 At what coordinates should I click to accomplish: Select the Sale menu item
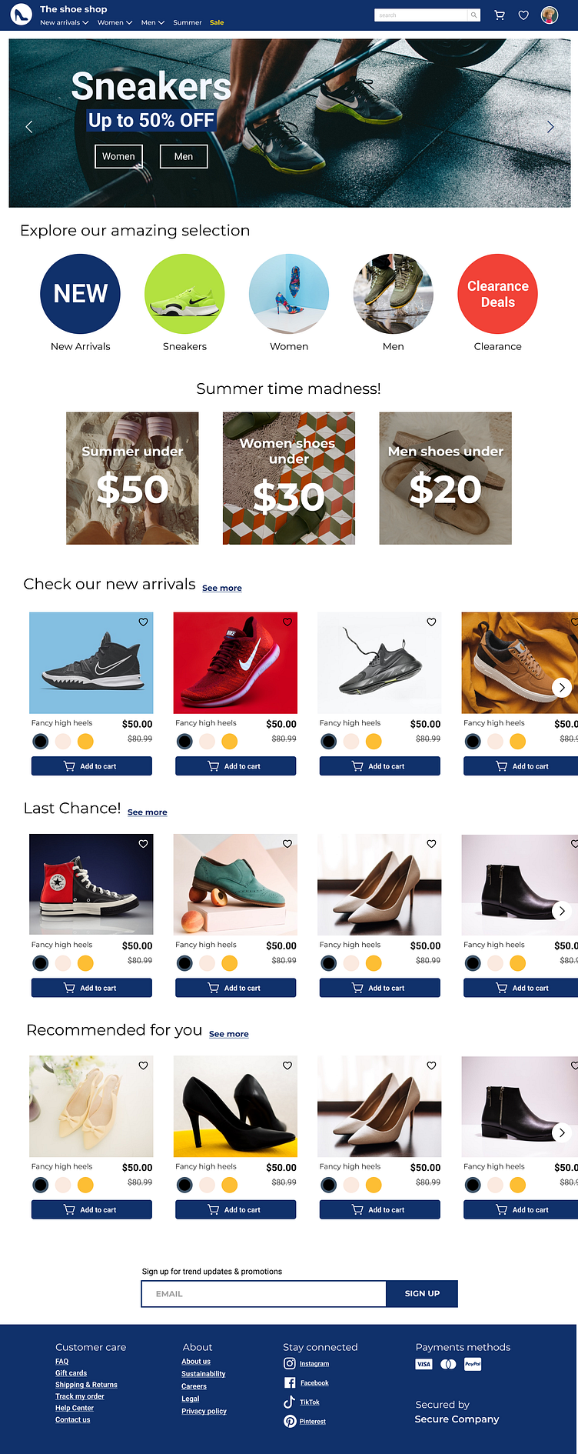coord(217,22)
